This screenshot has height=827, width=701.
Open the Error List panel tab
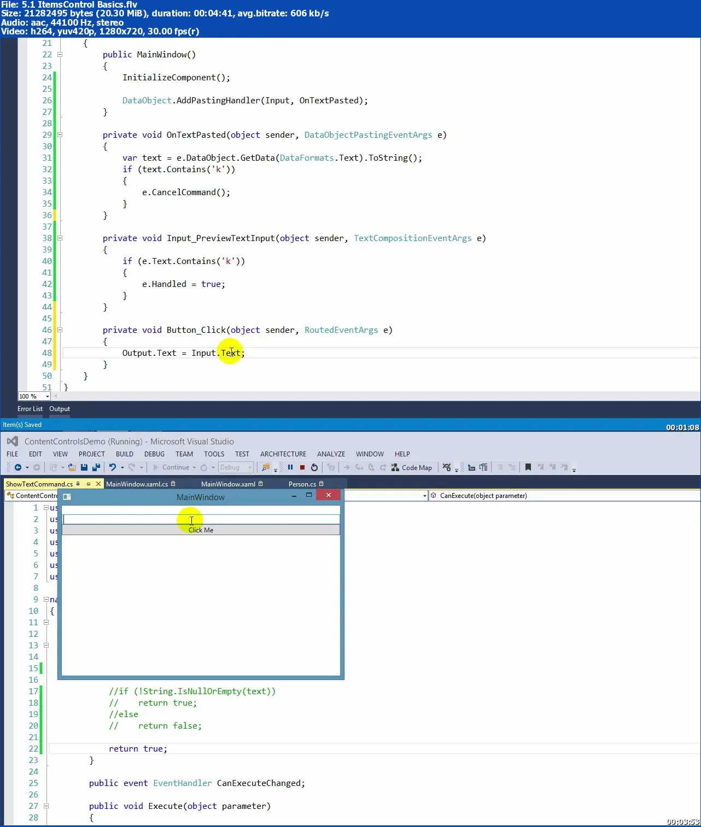tap(30, 409)
